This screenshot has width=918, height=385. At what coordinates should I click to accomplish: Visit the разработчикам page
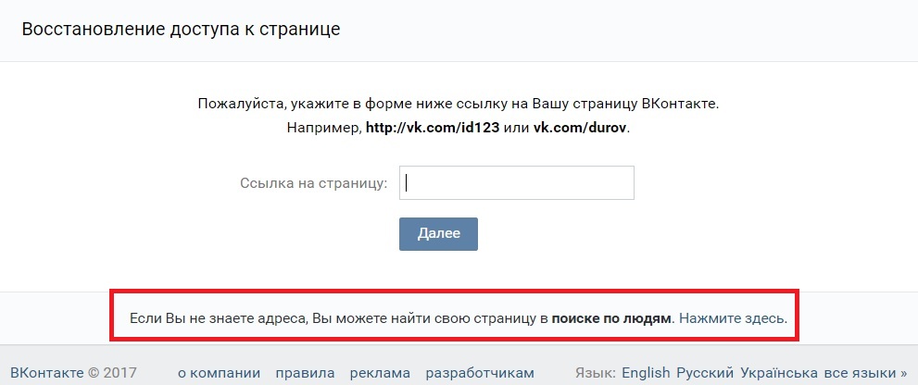tap(480, 373)
